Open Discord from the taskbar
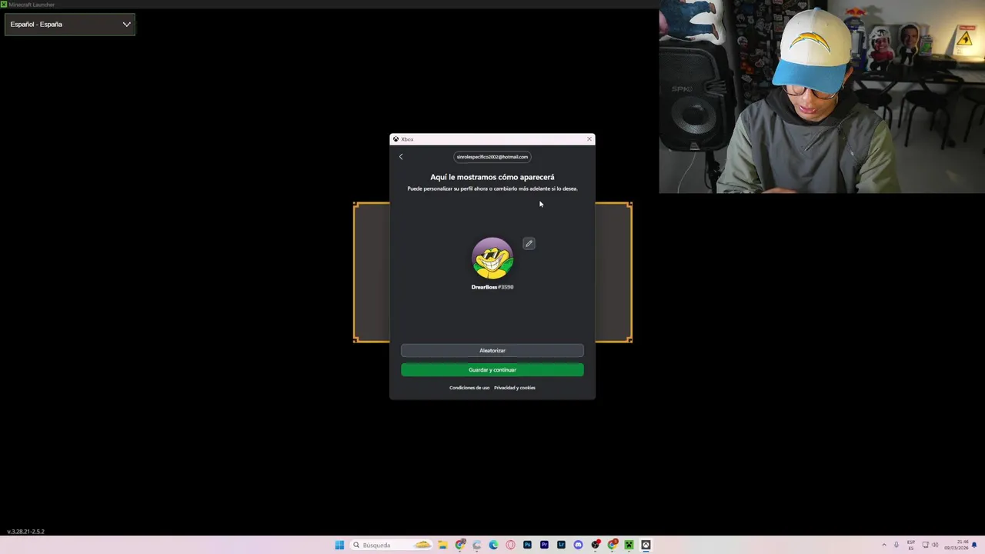 coord(579,545)
